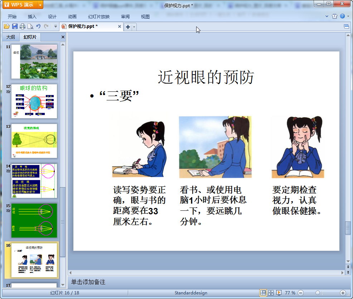This screenshot has height=299, width=353.
Task: Click left arrow of horizontal scrollbar
Action: [x=71, y=273]
